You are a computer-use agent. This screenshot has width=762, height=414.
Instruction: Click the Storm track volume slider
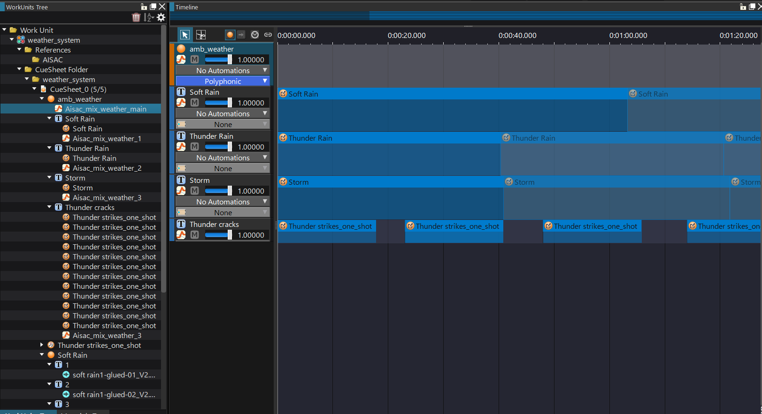218,191
